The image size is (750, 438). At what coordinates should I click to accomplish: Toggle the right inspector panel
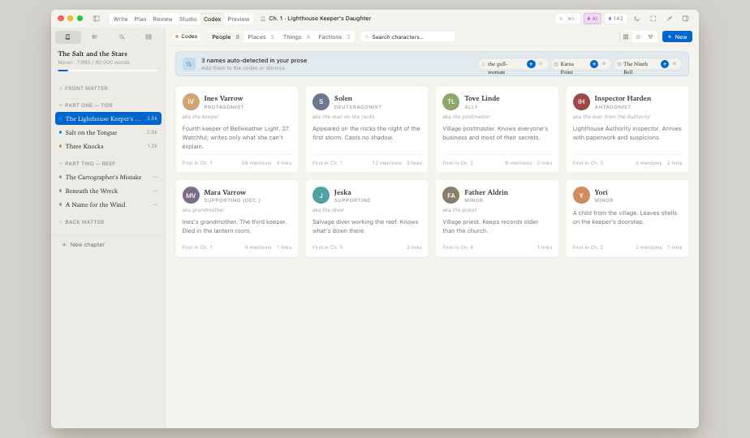685,18
